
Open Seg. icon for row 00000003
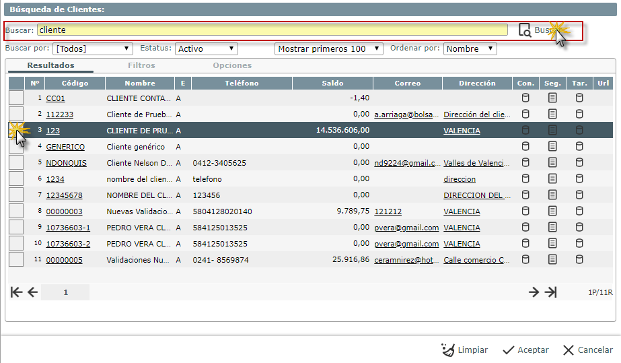552,211
